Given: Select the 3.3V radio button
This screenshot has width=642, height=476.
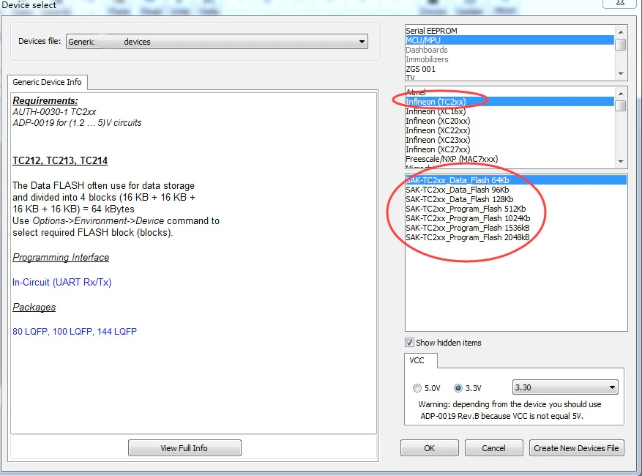Looking at the screenshot, I should (x=458, y=388).
